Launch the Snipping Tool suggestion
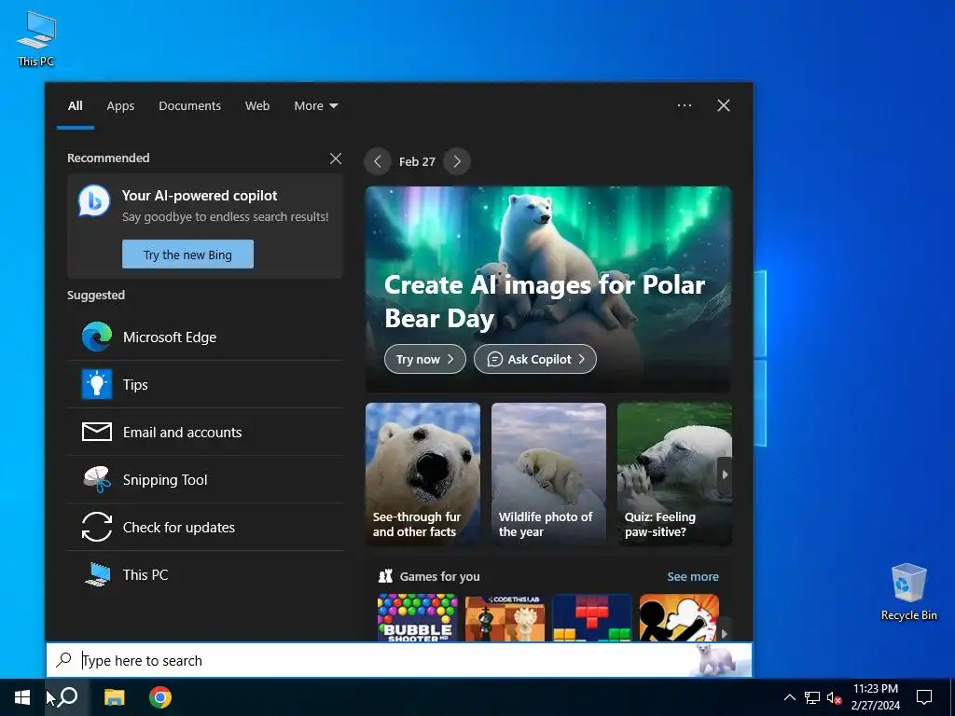955x716 pixels. click(x=206, y=480)
